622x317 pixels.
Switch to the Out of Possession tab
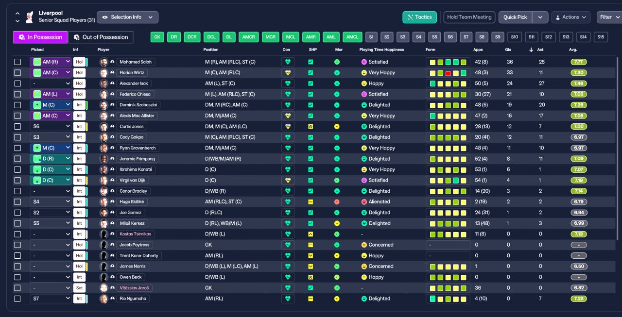point(101,37)
